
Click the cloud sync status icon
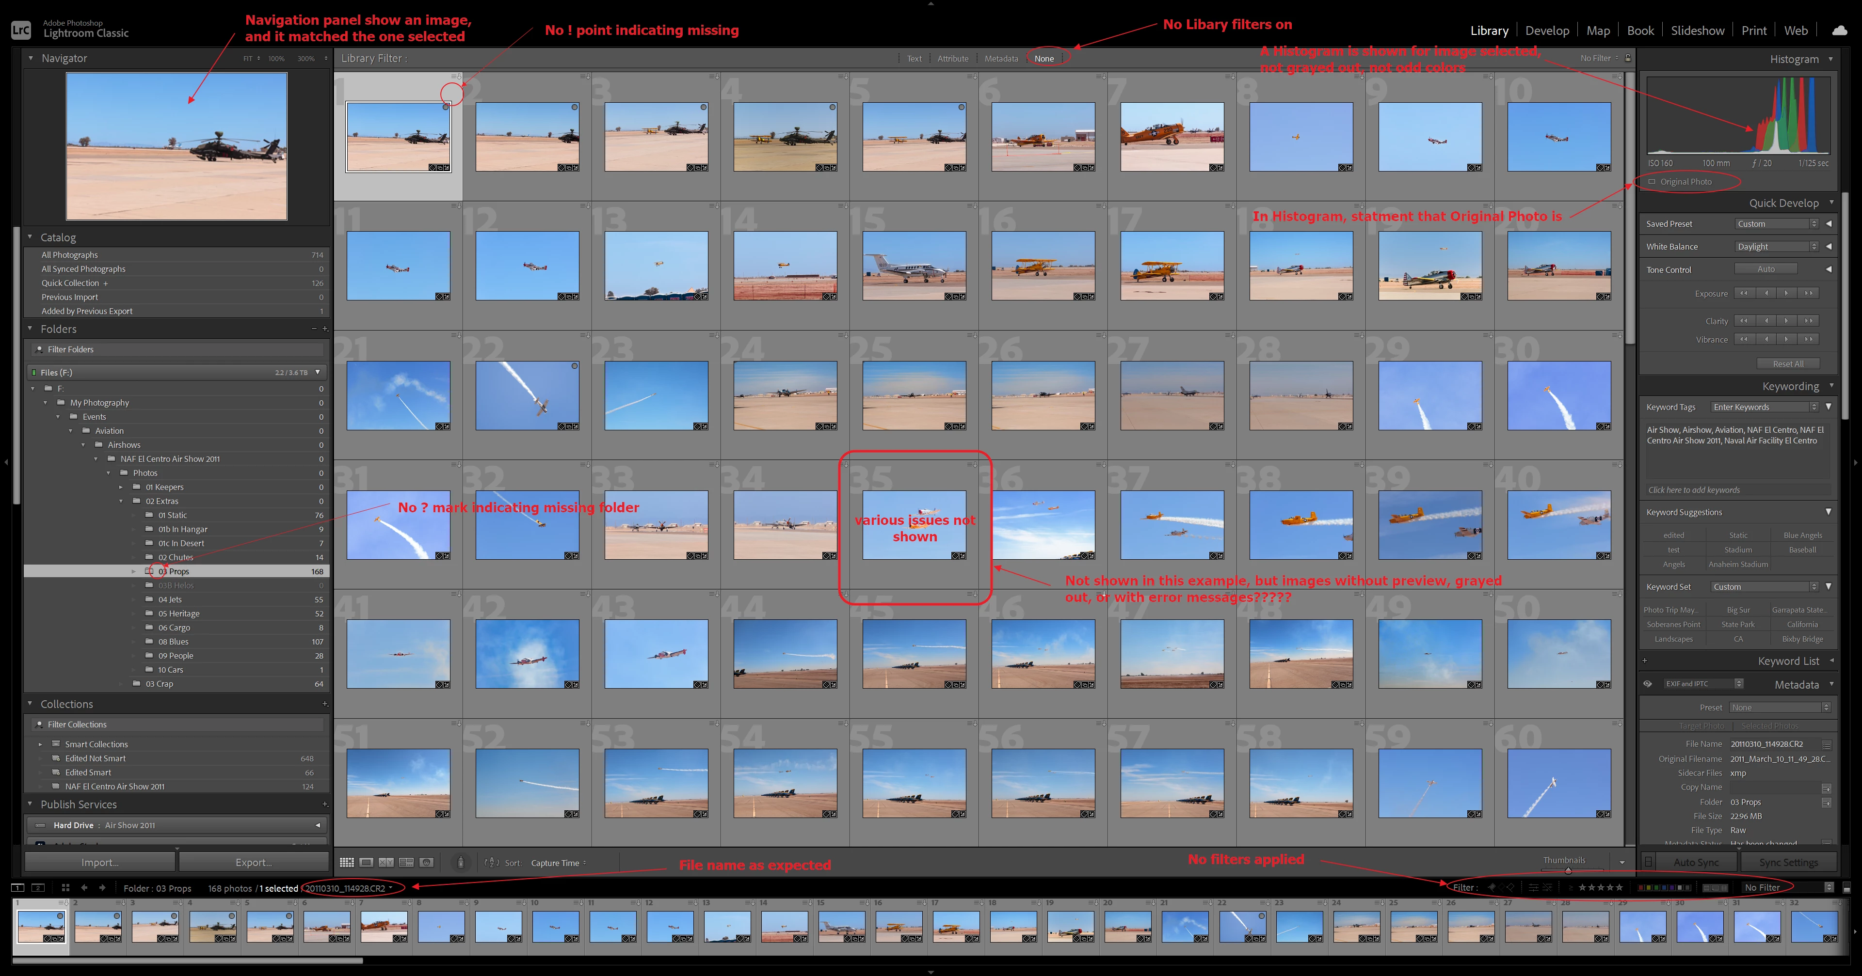(x=1840, y=31)
